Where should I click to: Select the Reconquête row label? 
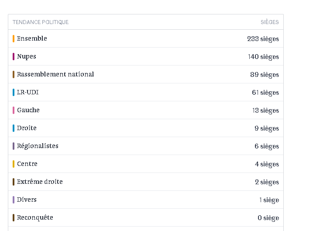35,218
